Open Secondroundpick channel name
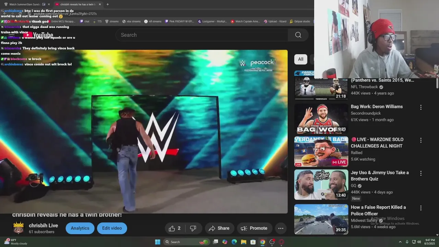Image resolution: width=439 pixels, height=247 pixels. pyautogui.click(x=366, y=113)
